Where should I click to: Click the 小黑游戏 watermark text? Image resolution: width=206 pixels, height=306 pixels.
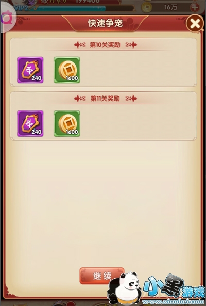click(x=173, y=286)
